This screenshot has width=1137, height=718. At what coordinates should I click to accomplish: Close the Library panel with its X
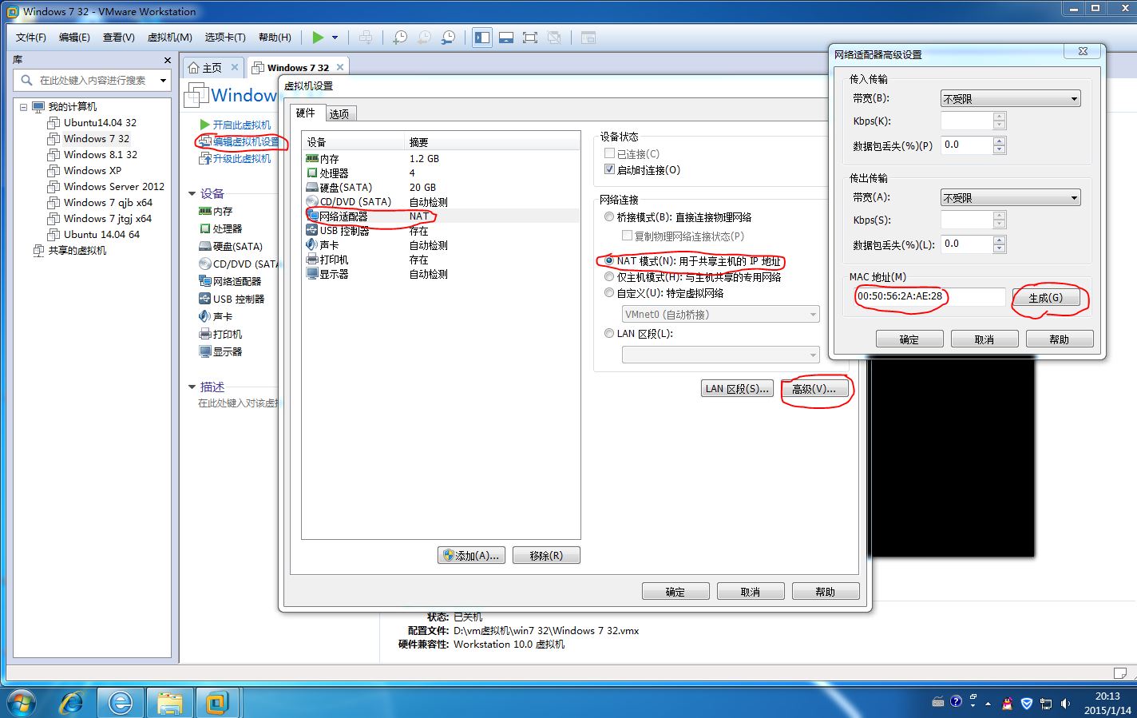tap(167, 60)
